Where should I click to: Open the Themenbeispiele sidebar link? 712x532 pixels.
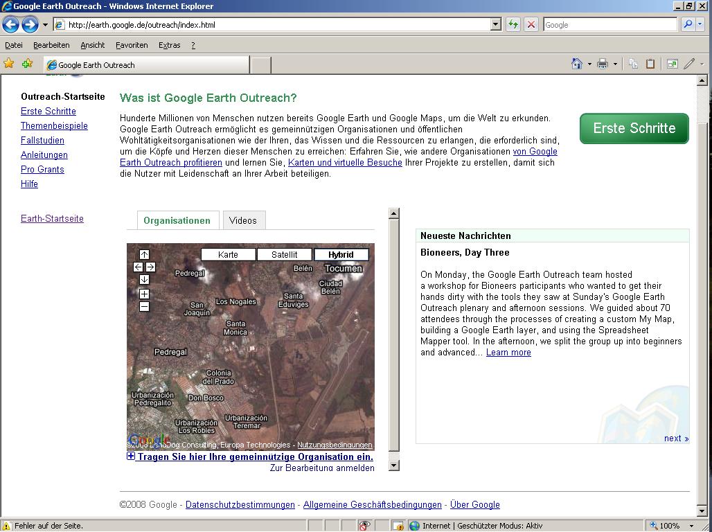point(54,126)
